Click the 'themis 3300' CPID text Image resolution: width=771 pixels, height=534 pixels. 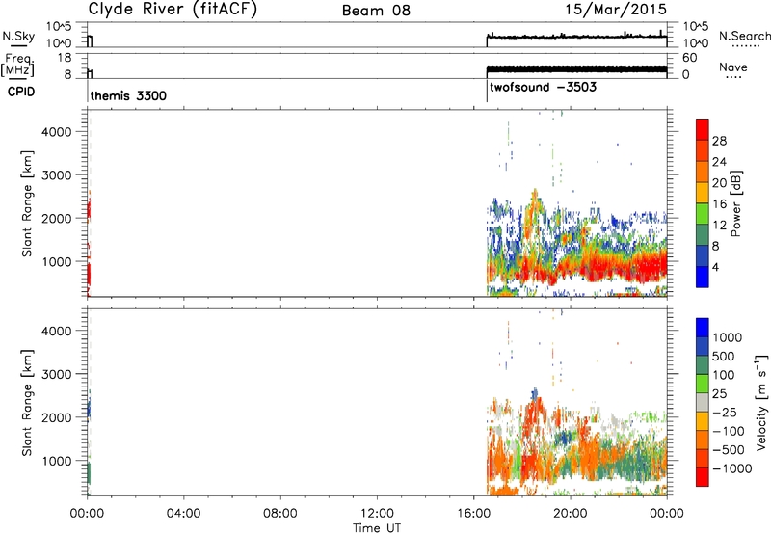[x=128, y=95]
